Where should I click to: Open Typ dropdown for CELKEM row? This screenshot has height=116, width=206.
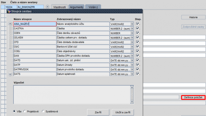[x=132, y=38]
